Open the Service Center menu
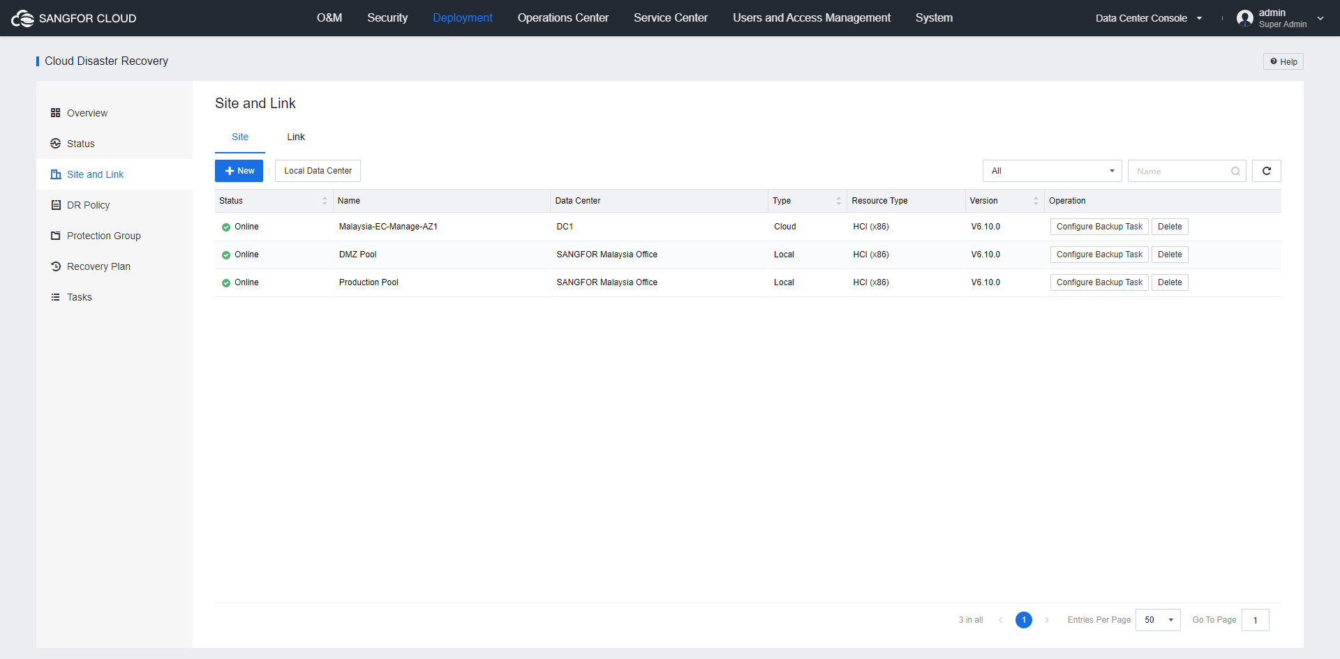Image resolution: width=1340 pixels, height=659 pixels. [x=671, y=18]
